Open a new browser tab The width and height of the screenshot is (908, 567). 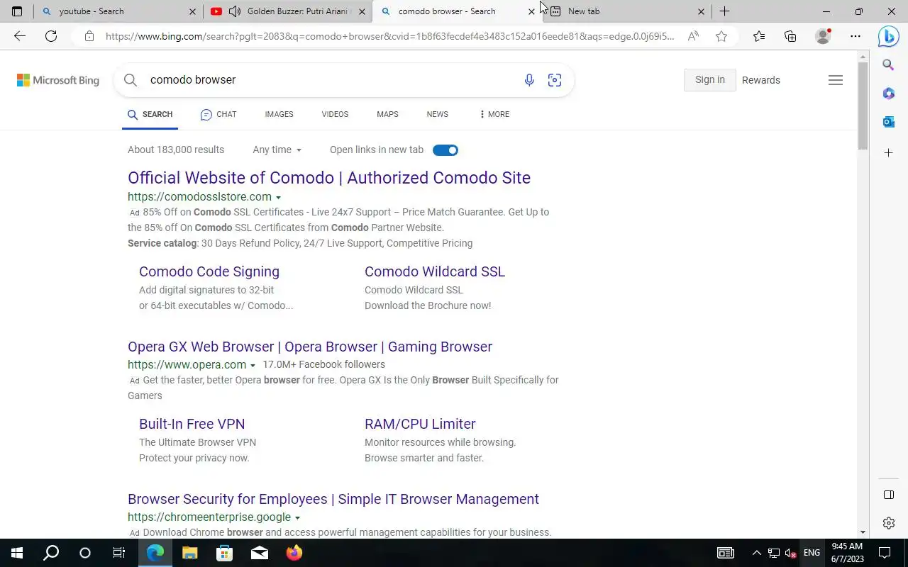pyautogui.click(x=724, y=11)
